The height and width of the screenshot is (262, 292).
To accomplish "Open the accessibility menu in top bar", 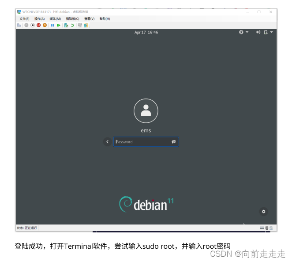I will [243, 32].
